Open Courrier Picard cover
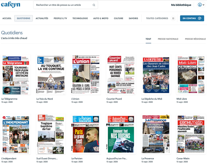The width and height of the screenshot is (207, 163). [x=121, y=75]
